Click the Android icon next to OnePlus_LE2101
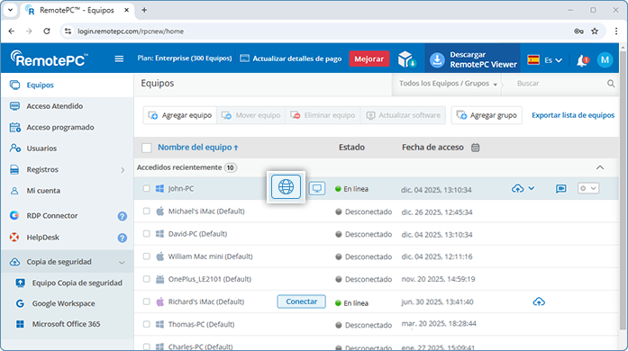Image resolution: width=628 pixels, height=351 pixels. point(159,279)
